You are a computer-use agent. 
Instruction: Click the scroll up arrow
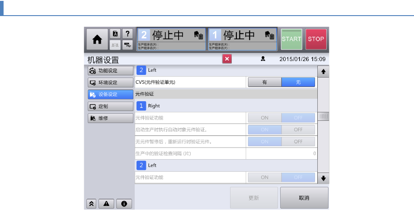[x=323, y=72]
